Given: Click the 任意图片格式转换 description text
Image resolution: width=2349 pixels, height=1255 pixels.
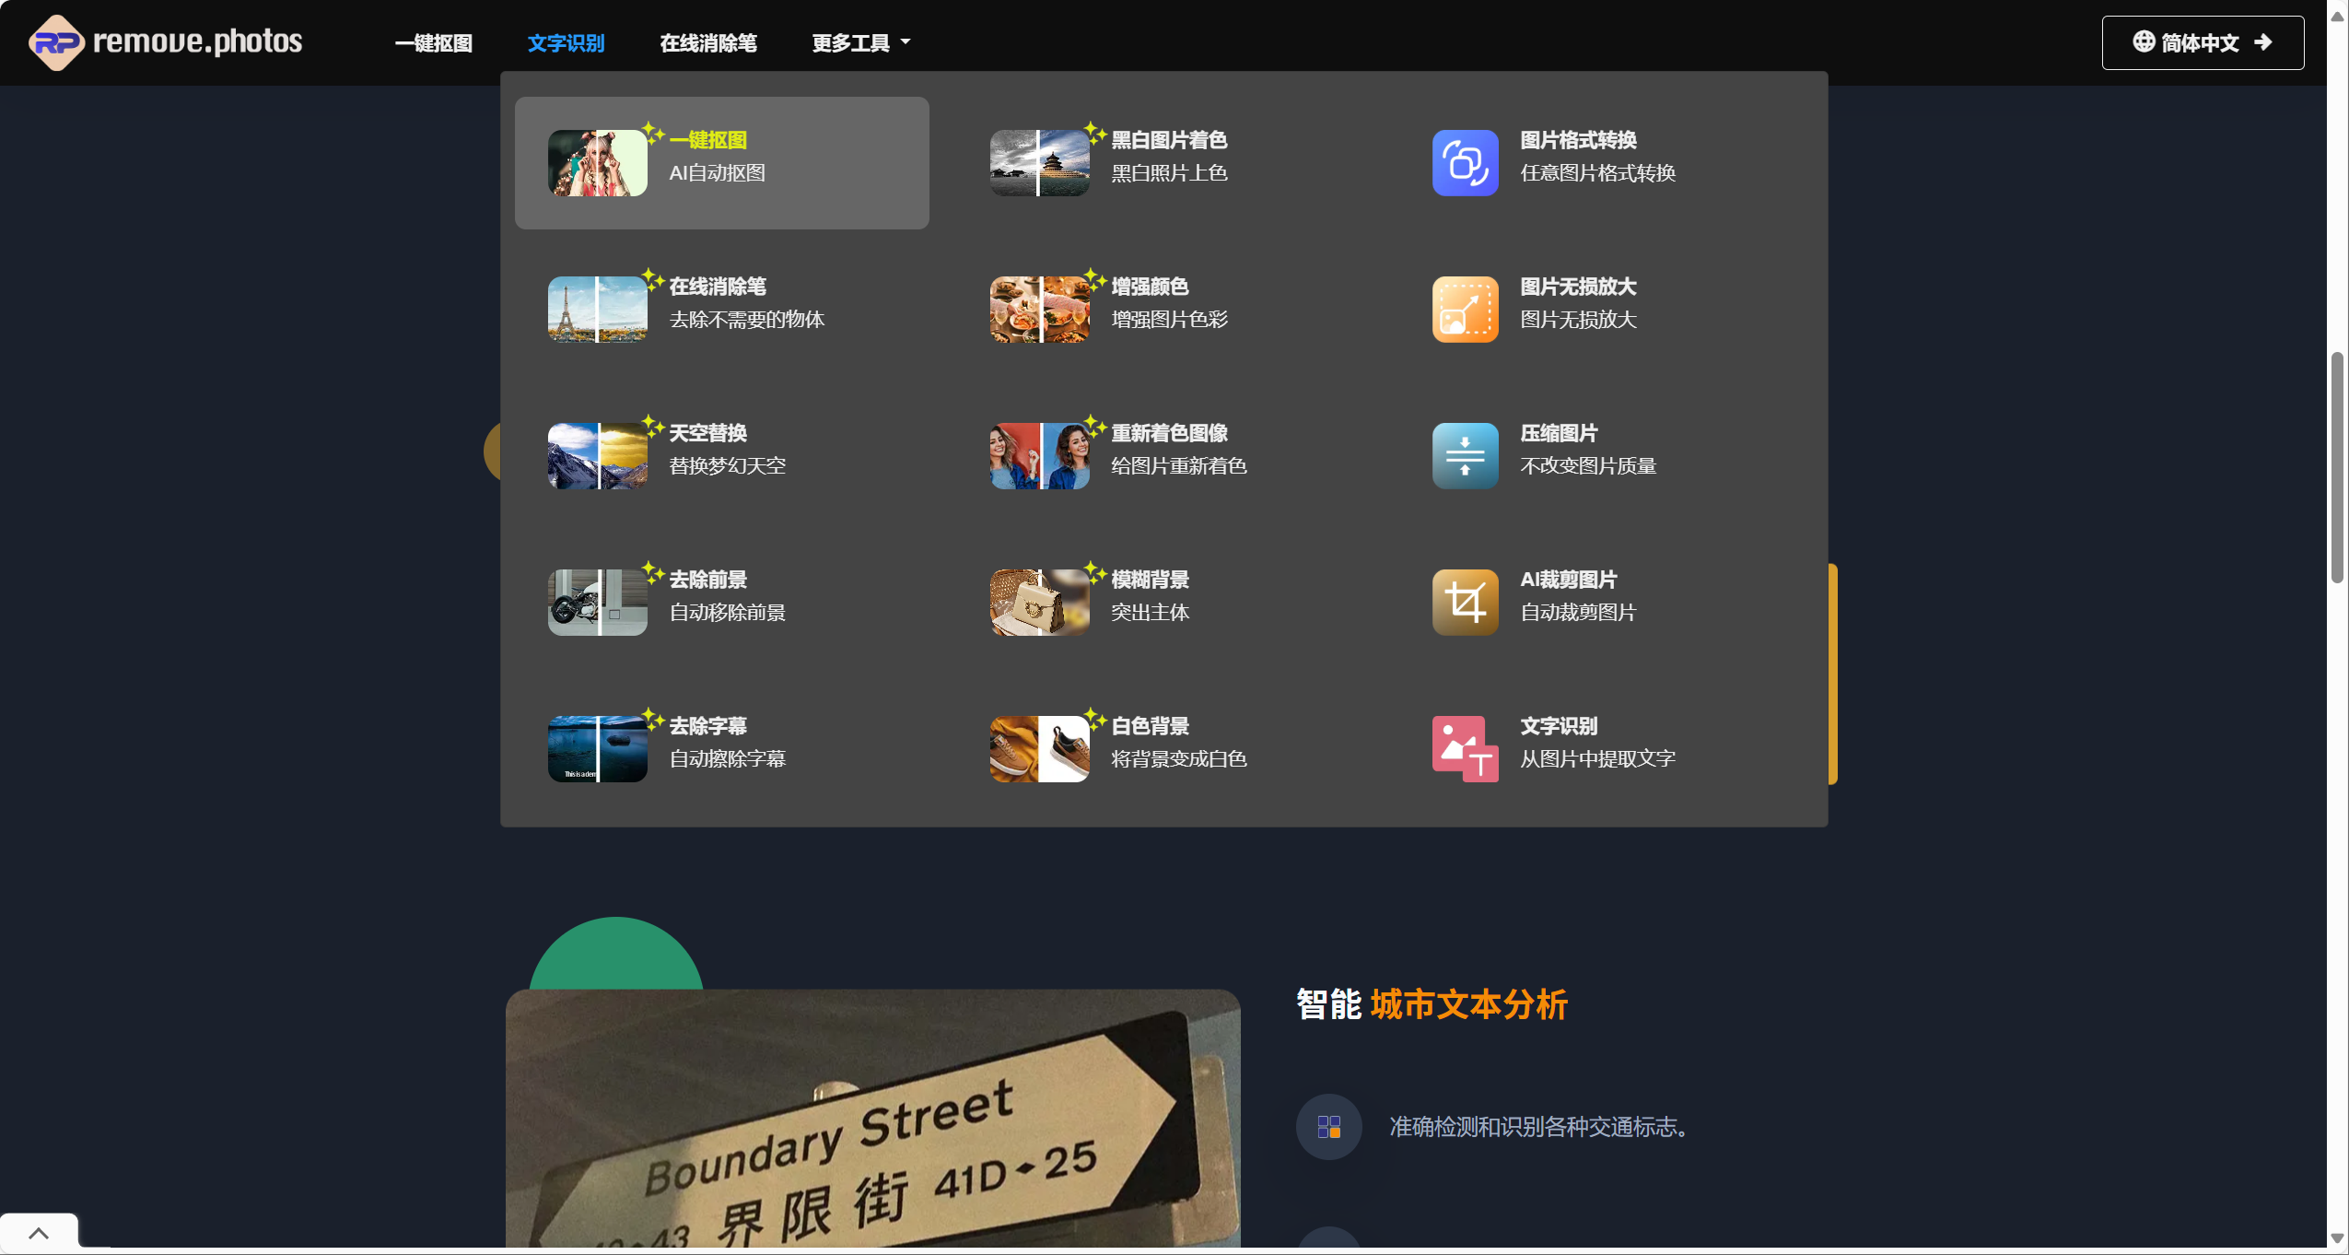Looking at the screenshot, I should [x=1597, y=173].
